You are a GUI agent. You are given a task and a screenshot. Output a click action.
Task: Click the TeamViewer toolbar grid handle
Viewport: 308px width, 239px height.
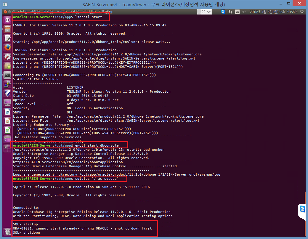199,12
